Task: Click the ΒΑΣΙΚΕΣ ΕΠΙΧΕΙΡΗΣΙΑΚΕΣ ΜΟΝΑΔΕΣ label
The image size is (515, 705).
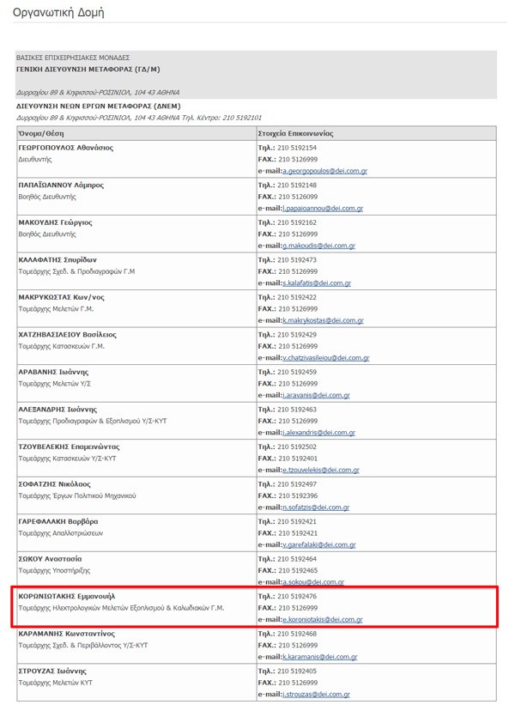Action: pyautogui.click(x=73, y=58)
